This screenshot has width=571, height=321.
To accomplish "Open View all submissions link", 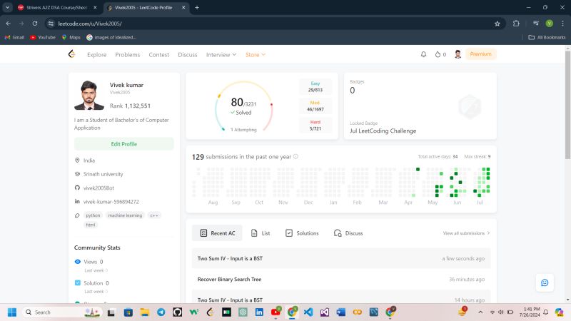I will click(466, 233).
